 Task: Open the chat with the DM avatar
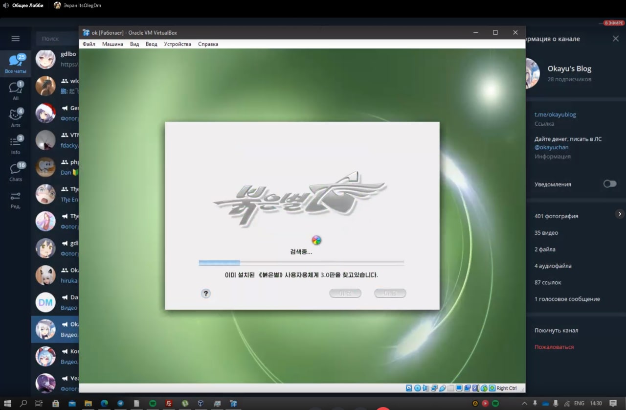point(45,302)
